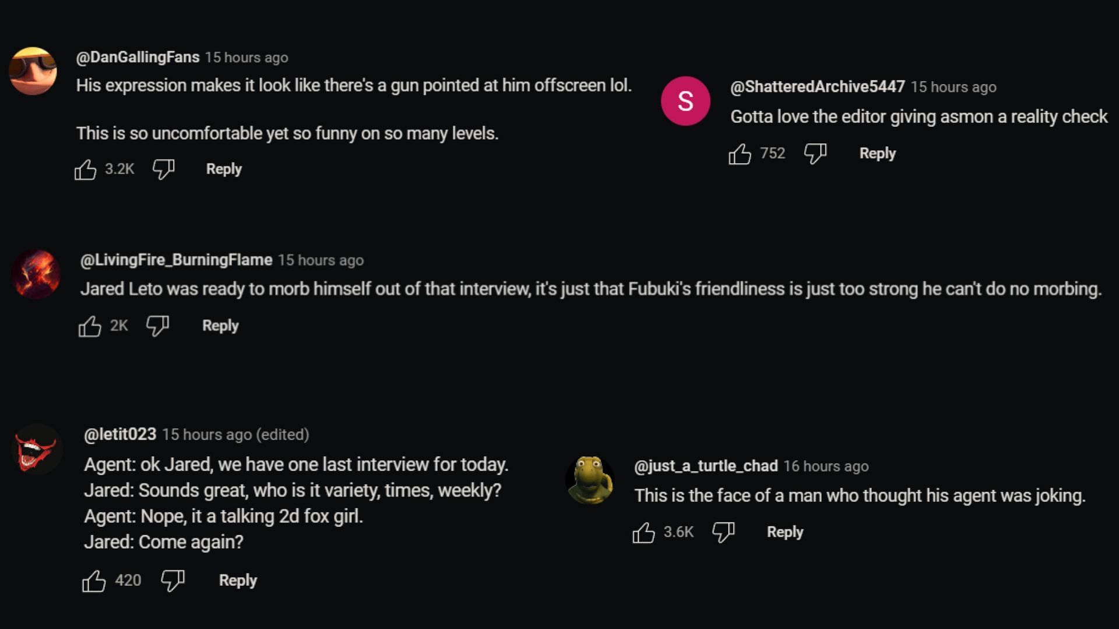This screenshot has width=1119, height=629.
Task: Dislike the @letit023 agent dialogue comment
Action: [x=173, y=581]
